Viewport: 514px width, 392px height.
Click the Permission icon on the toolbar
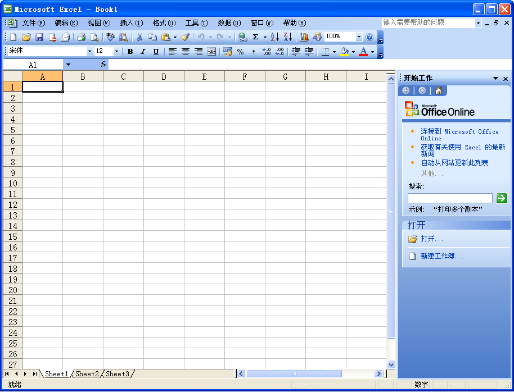[52, 37]
